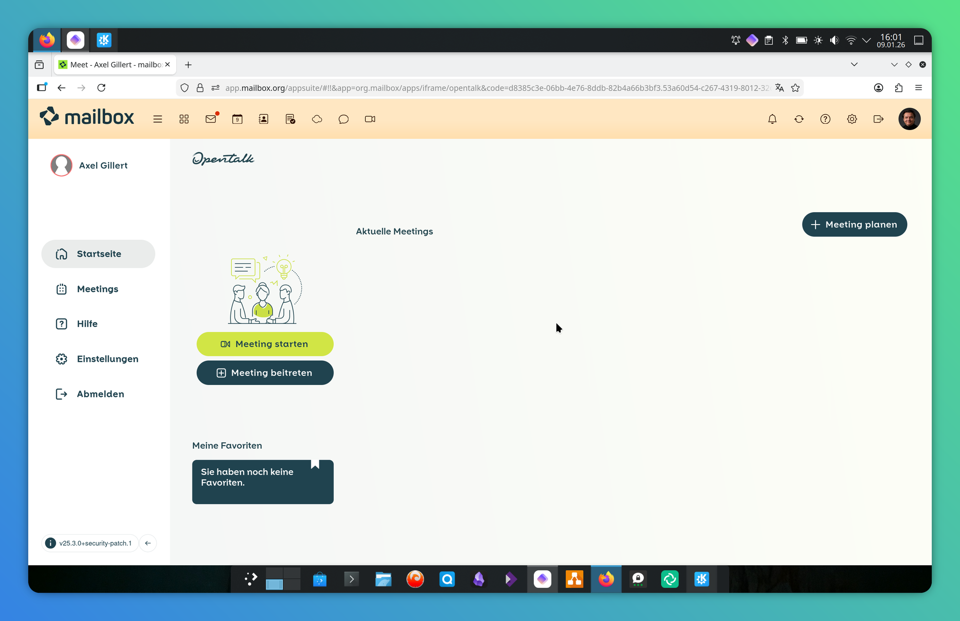
Task: Open the video meeting icon in header
Action: (x=370, y=119)
